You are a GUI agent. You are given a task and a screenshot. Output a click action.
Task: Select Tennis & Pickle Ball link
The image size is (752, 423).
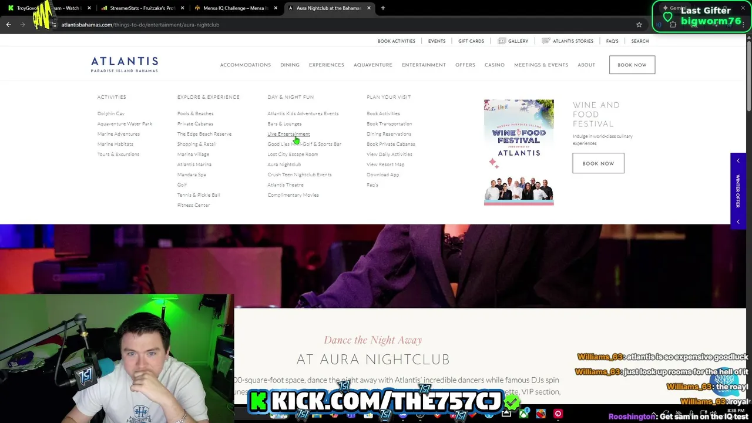pyautogui.click(x=199, y=195)
